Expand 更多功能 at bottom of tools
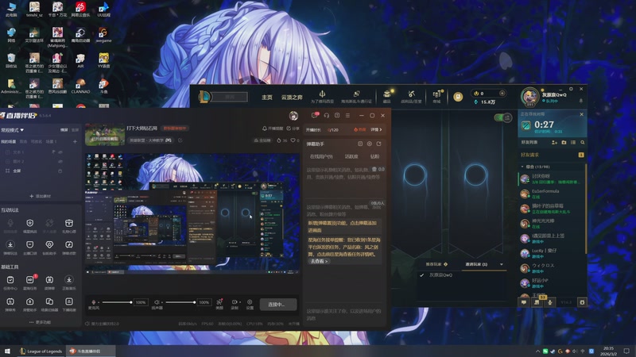Viewport: 636px width, 357px height. (41, 322)
